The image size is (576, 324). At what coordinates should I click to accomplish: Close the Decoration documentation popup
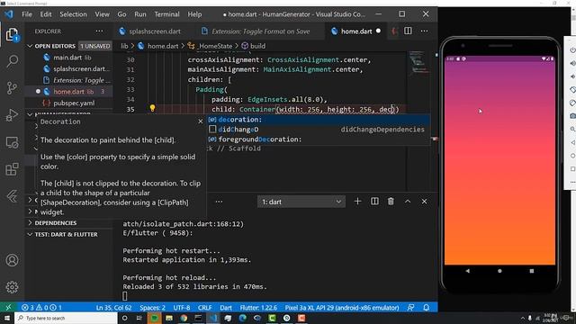200,121
